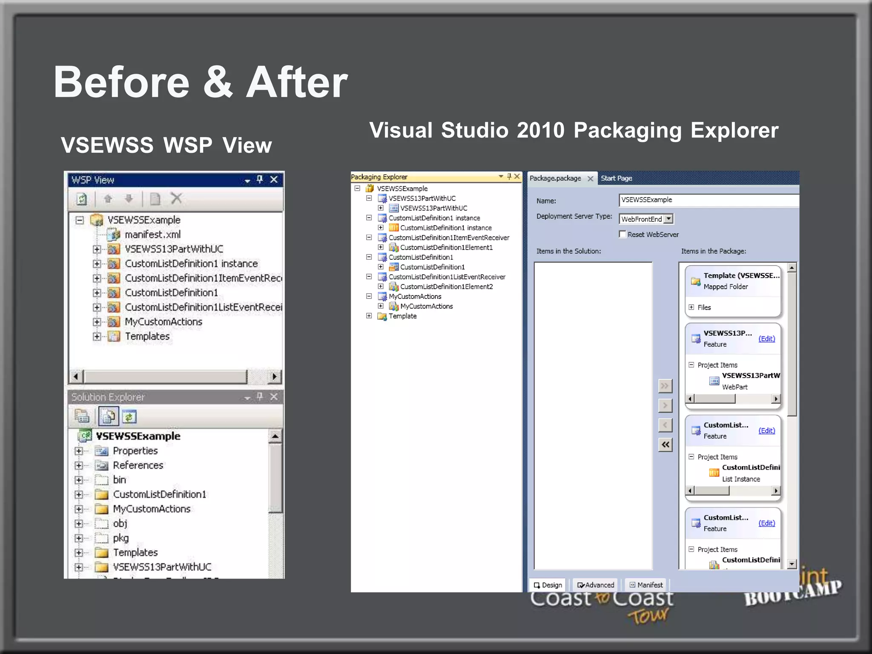Select manifest.xml in WSP View
The width and height of the screenshot is (872, 654).
click(x=152, y=235)
